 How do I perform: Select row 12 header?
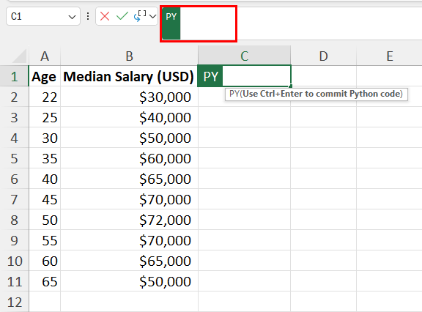pyautogui.click(x=14, y=302)
